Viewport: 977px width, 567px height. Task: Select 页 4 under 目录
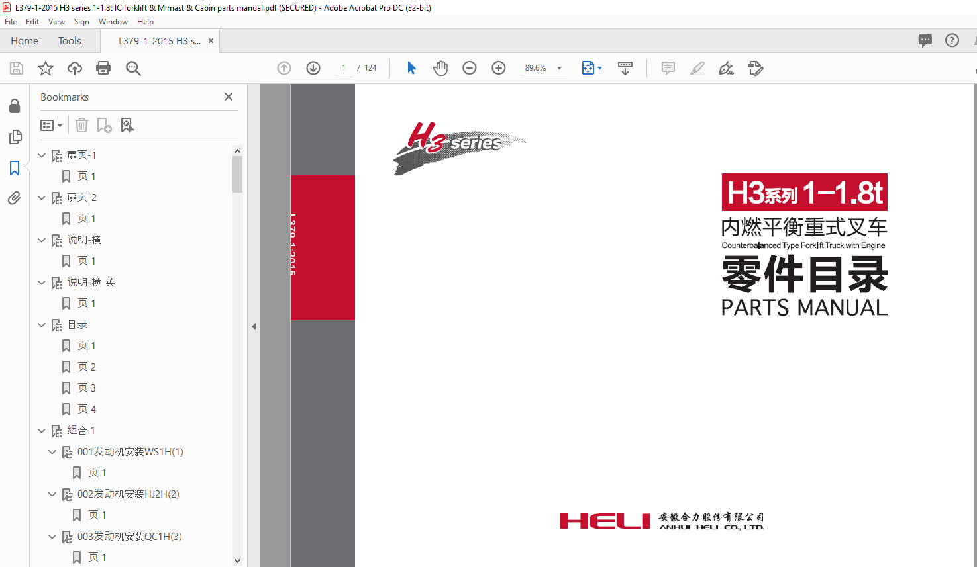coord(87,410)
